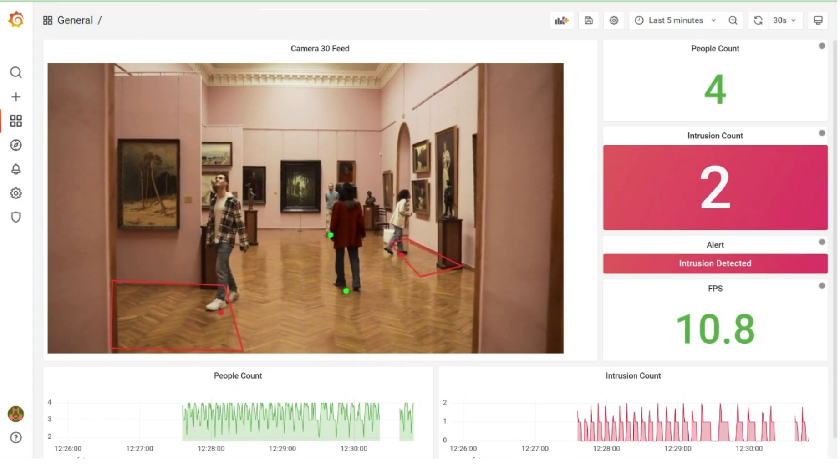The height and width of the screenshot is (471, 840).
Task: Cycle view mode with monitor icon
Action: 818,20
